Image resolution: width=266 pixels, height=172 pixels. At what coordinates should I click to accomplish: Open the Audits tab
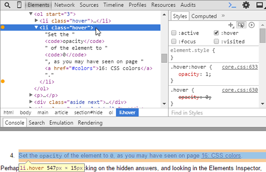pyautogui.click(x=188, y=5)
